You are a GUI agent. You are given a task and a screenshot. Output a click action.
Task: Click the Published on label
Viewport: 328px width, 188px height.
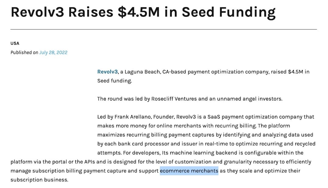pos(24,52)
